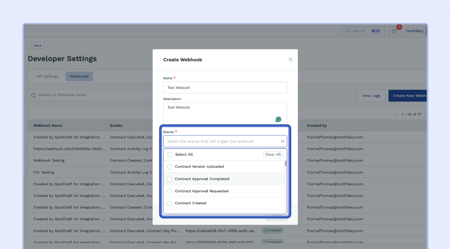Collapse the Events dropdown chevron

[x=282, y=142]
